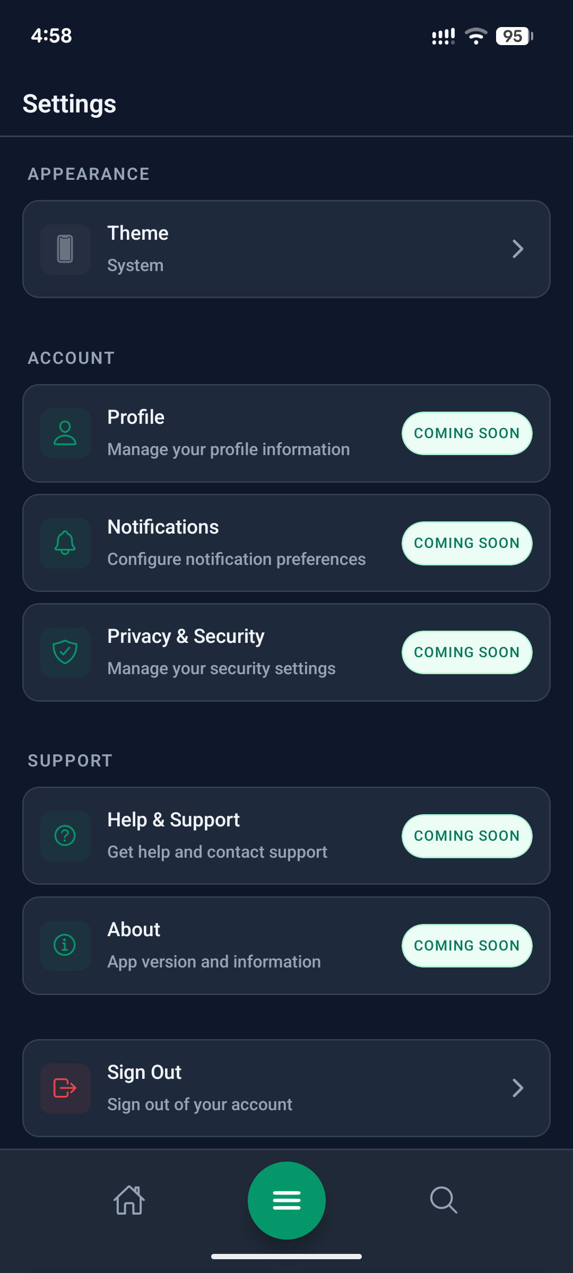This screenshot has width=573, height=1273.
Task: Tap the About info icon
Action: 65,945
